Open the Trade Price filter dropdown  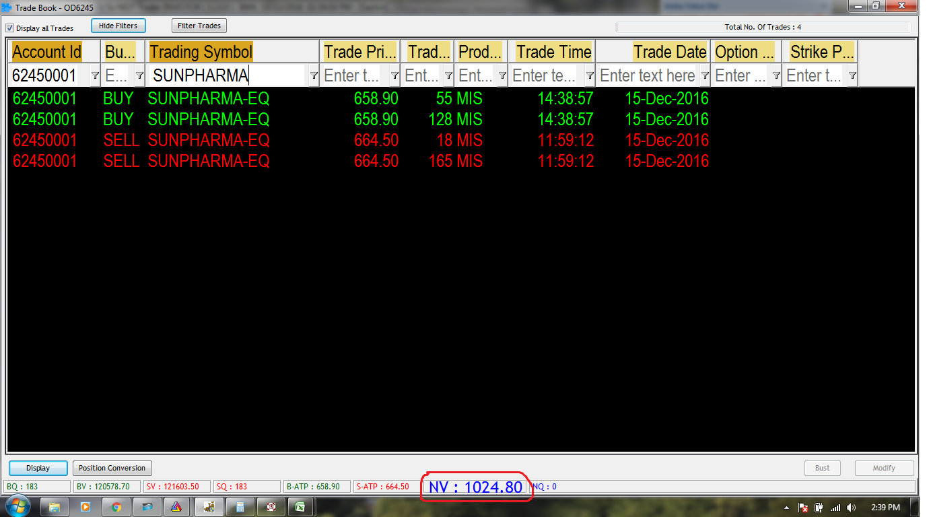point(394,75)
